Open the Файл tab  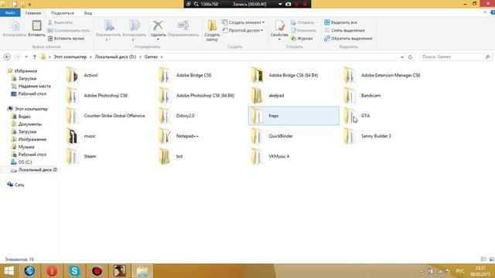[x=10, y=13]
